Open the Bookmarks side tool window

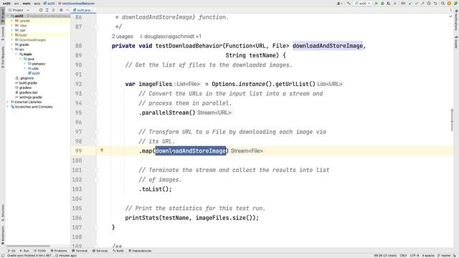pyautogui.click(x=3, y=236)
